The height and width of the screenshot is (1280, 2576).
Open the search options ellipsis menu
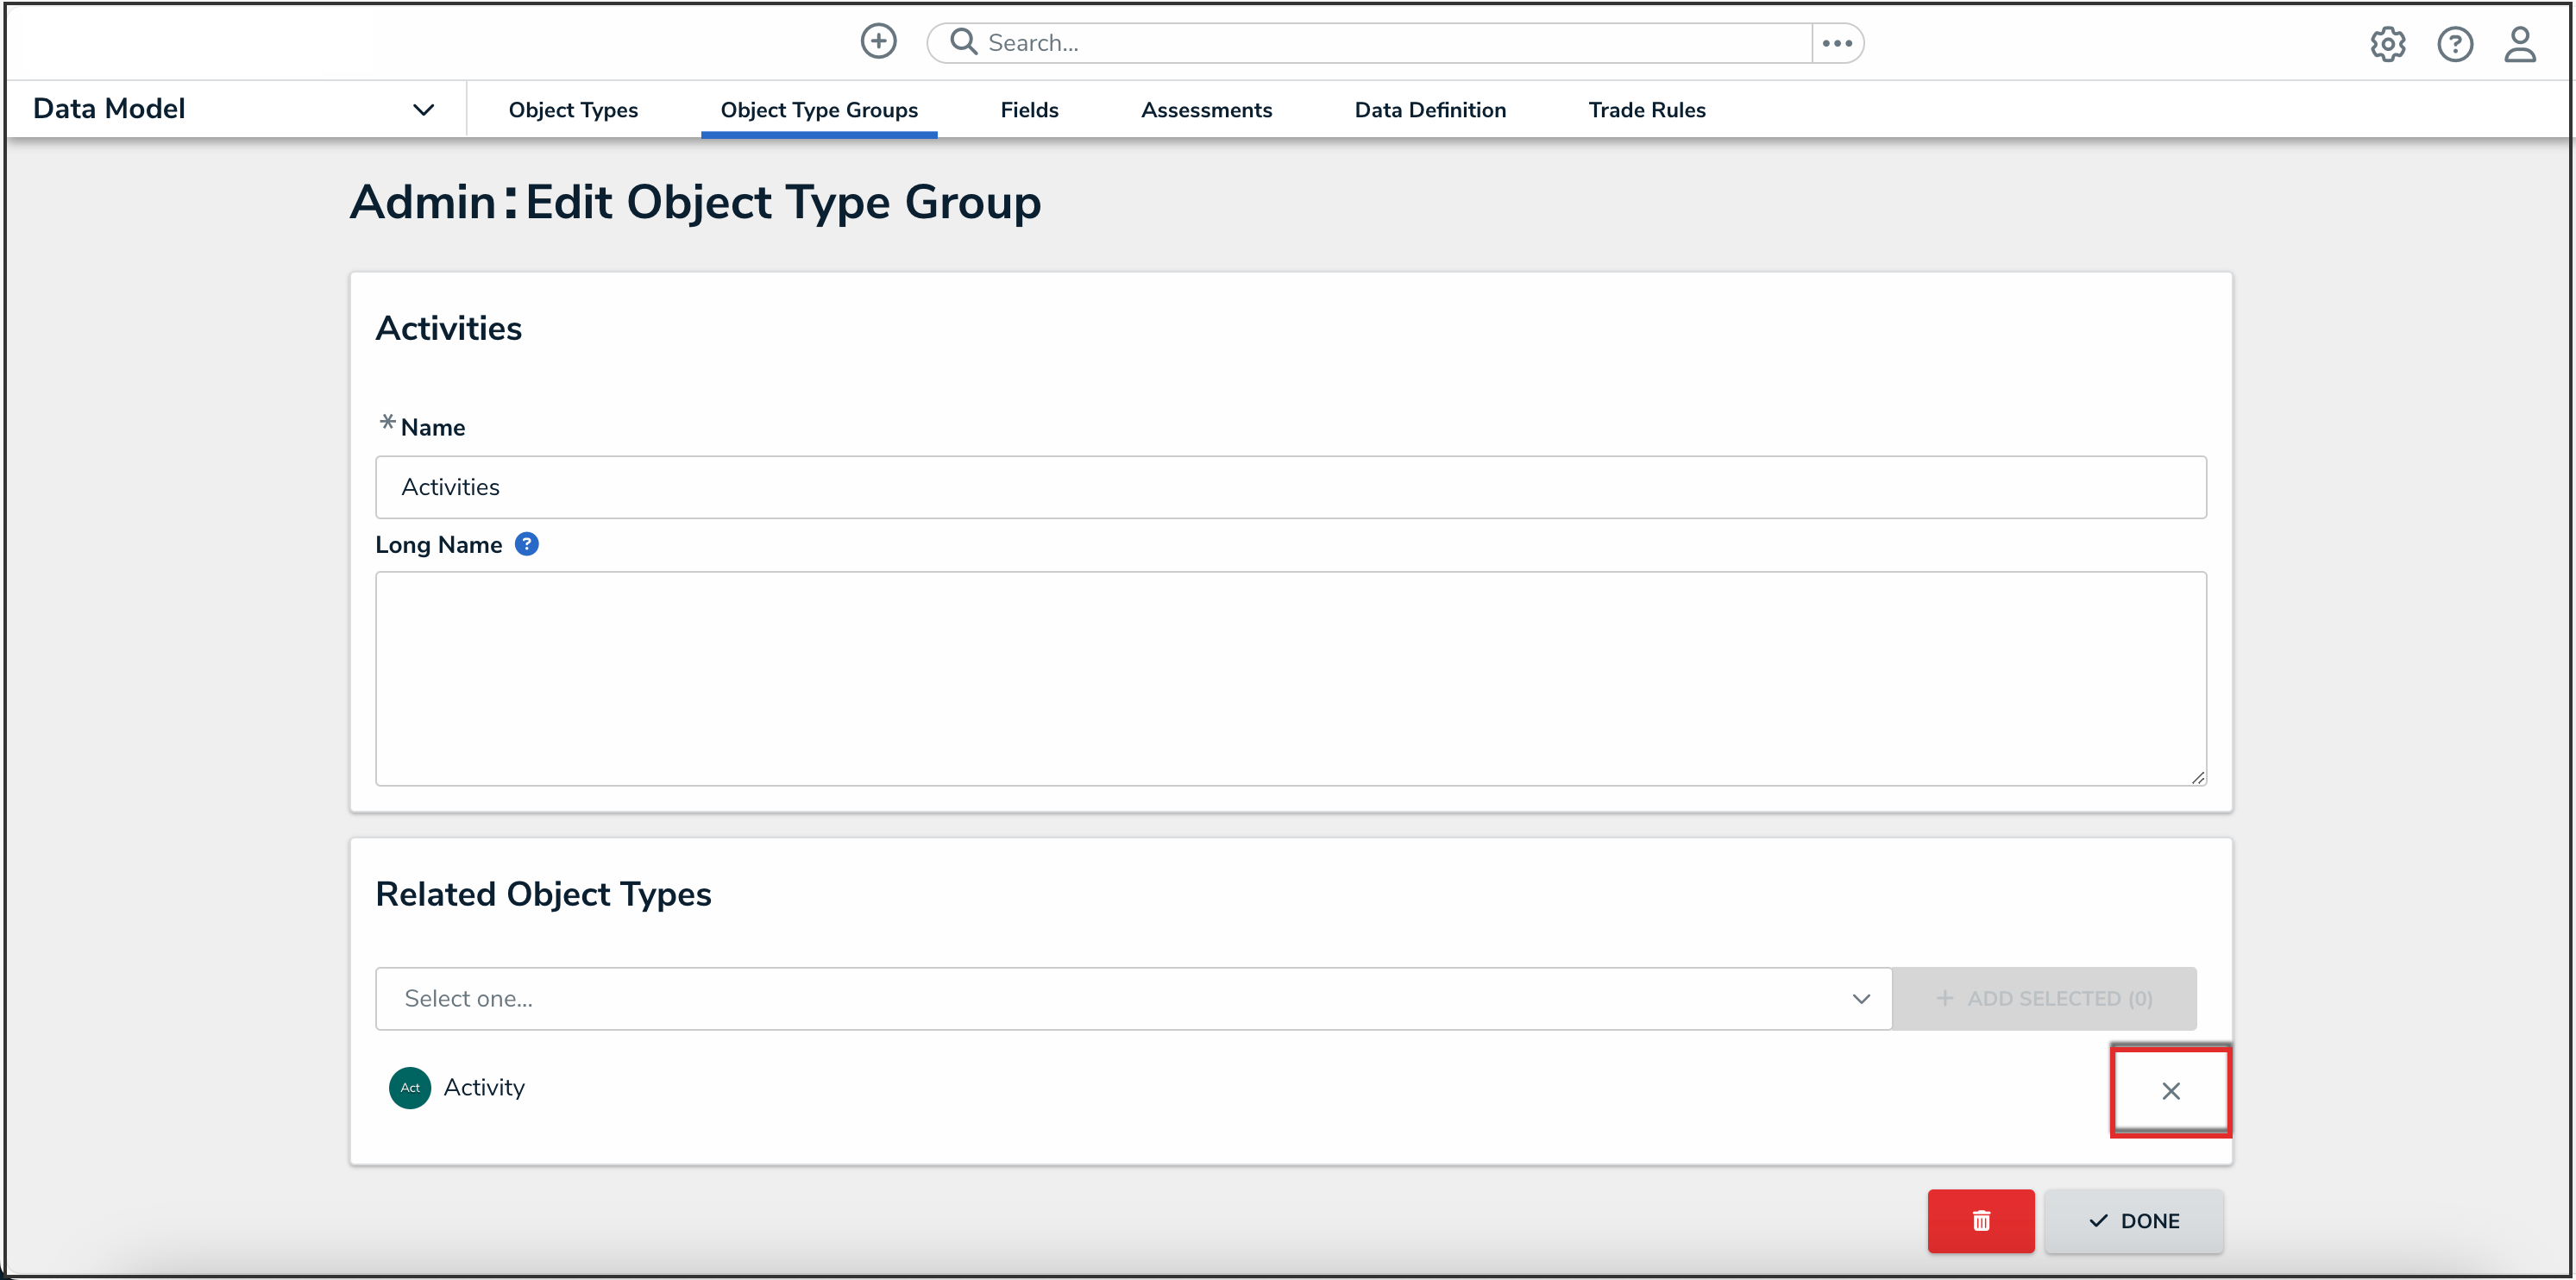coord(1836,43)
